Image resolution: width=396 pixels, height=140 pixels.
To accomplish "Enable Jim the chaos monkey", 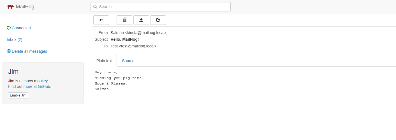I will (18, 95).
